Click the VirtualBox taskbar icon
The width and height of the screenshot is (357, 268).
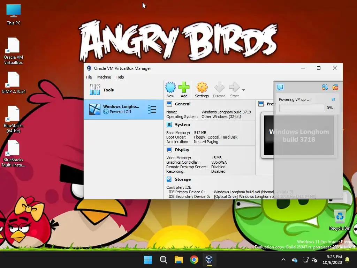[x=209, y=260]
